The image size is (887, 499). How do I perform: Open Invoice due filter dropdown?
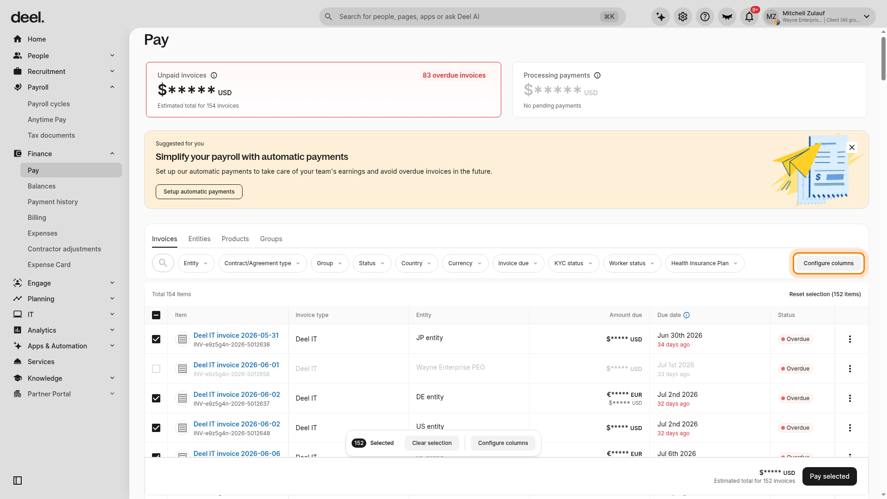[x=518, y=263]
